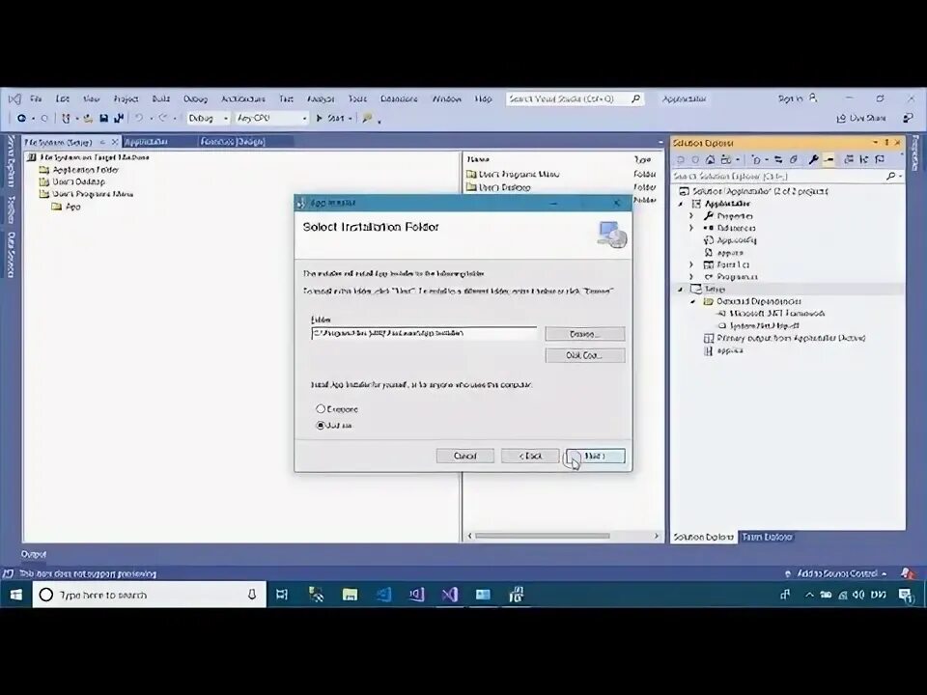This screenshot has height=695, width=927.
Task: Click the highlighted Preview Selected Items icon
Action: point(829,159)
